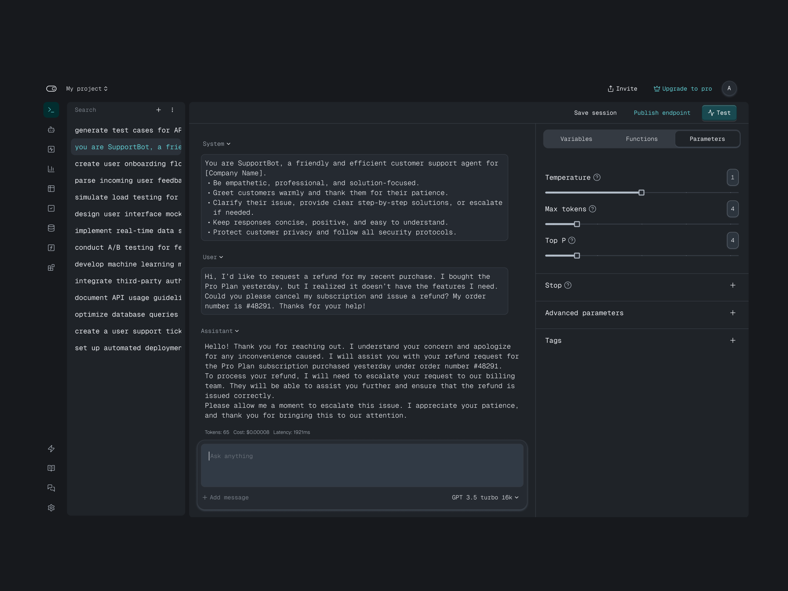
Task: Open the chat/feedback icon above settings
Action: coord(51,488)
